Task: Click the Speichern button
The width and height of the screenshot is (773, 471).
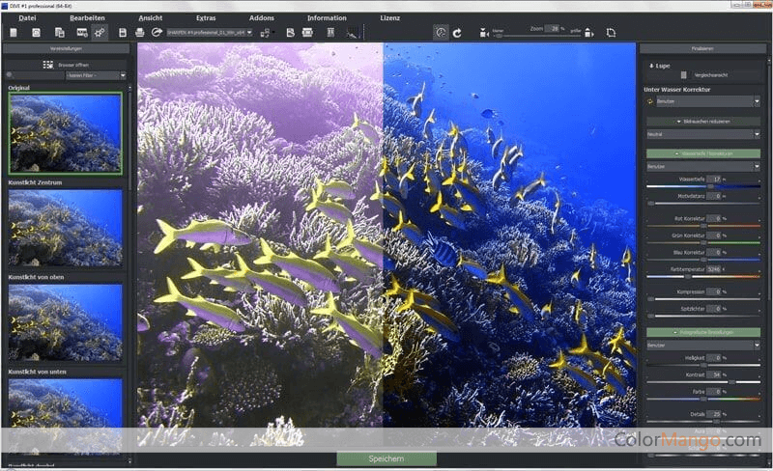Action: point(386,458)
